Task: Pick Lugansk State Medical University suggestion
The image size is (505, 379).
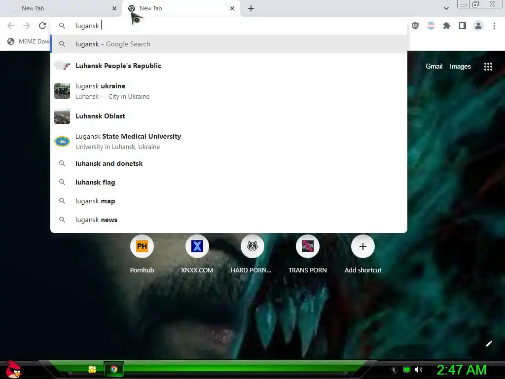Action: (229, 141)
